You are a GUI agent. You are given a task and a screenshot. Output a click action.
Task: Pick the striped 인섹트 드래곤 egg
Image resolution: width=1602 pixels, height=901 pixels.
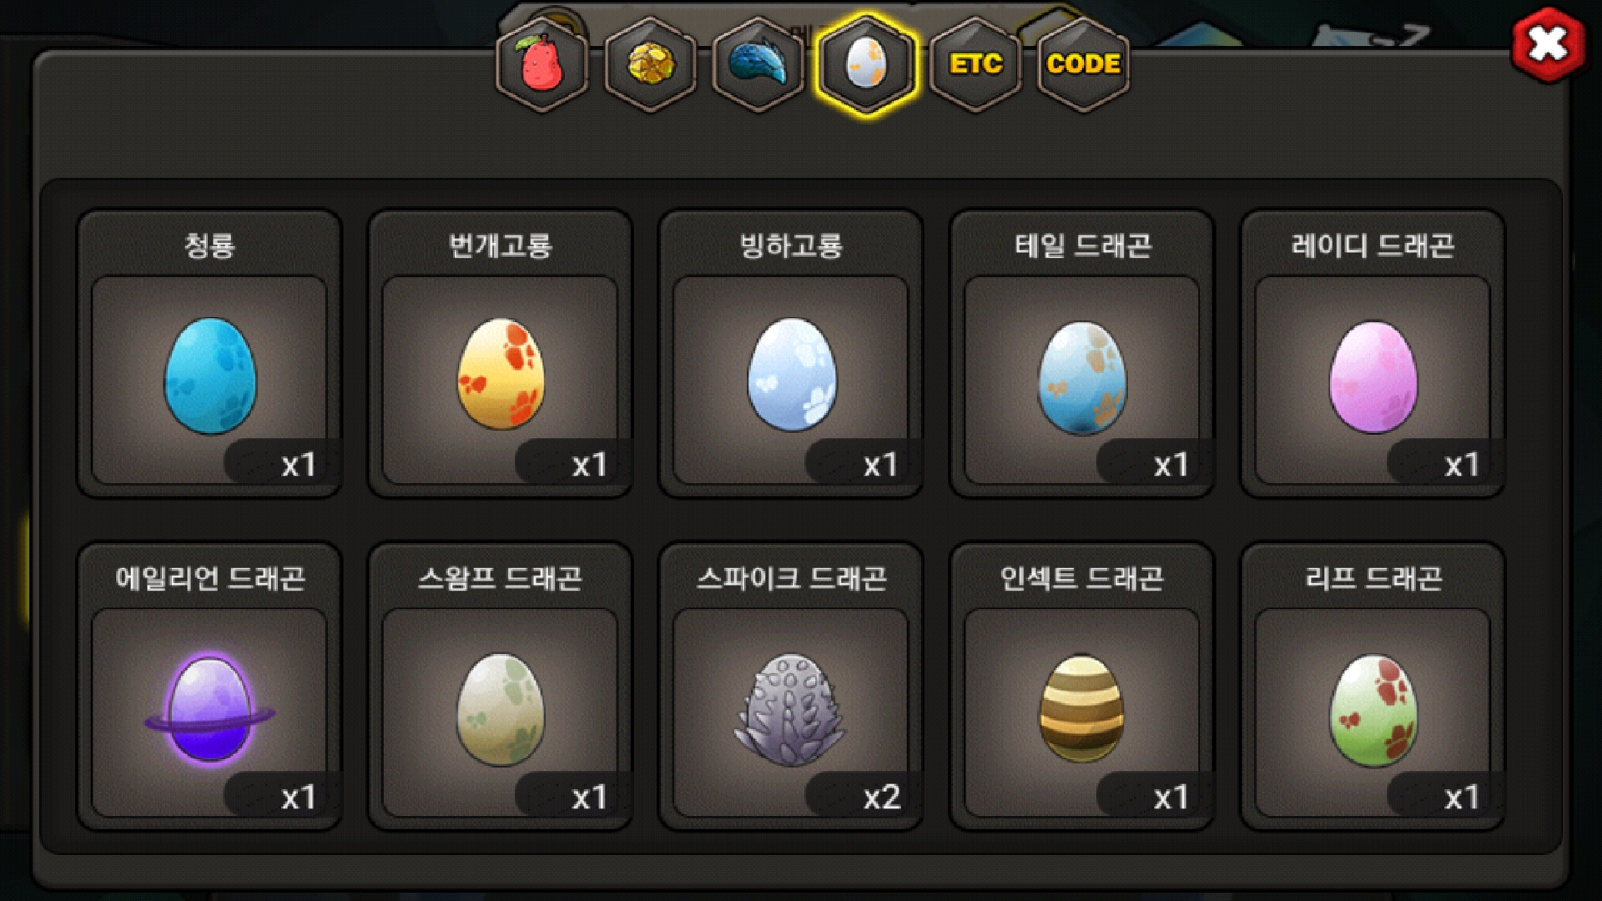1081,708
